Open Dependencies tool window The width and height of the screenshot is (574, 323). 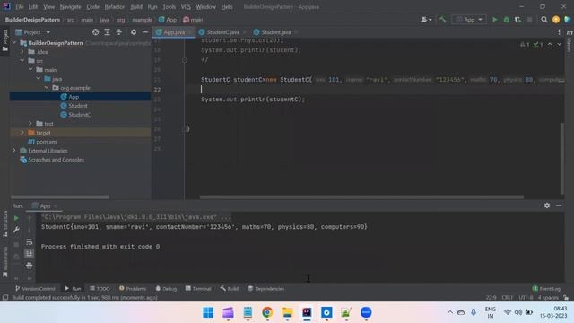(265, 289)
